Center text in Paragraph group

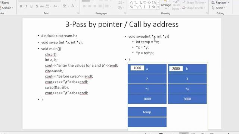90,6
